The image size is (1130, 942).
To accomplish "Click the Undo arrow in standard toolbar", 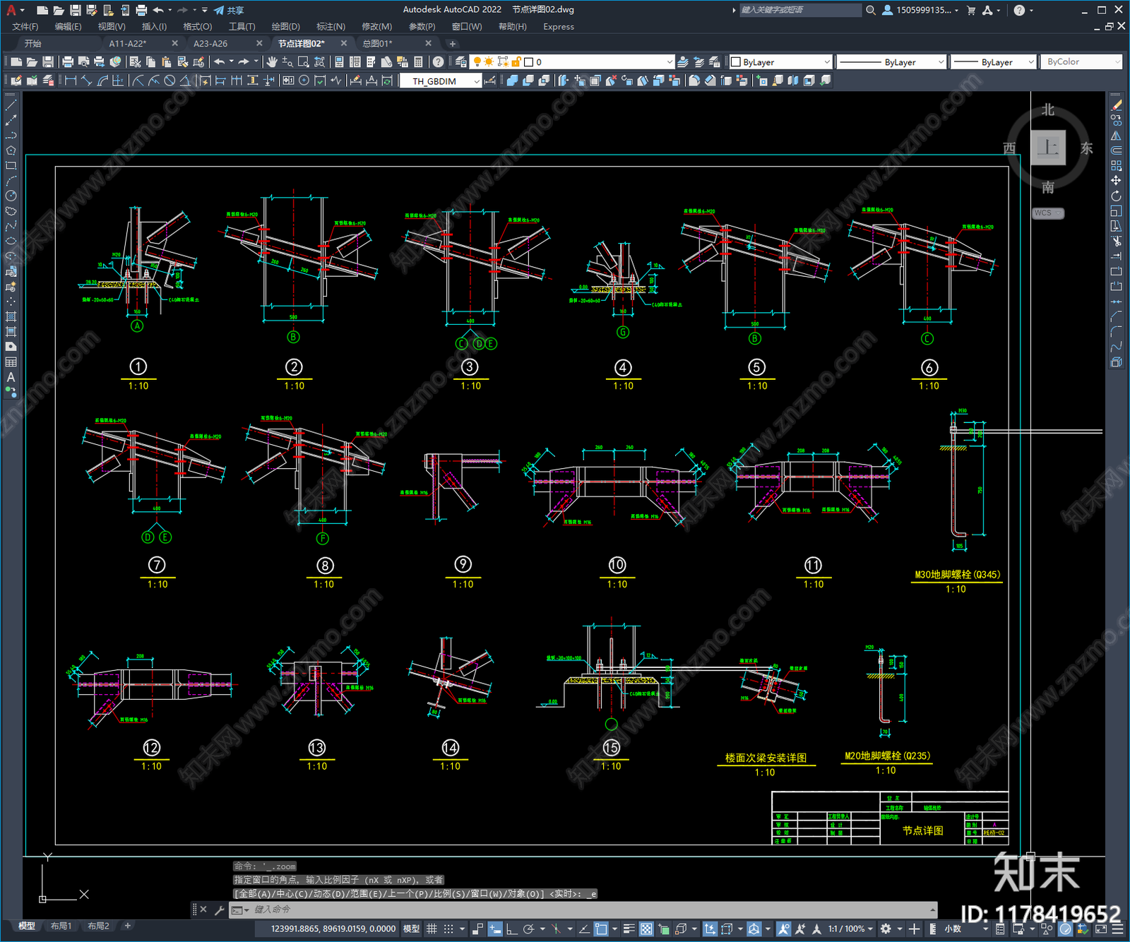I will pyautogui.click(x=220, y=62).
